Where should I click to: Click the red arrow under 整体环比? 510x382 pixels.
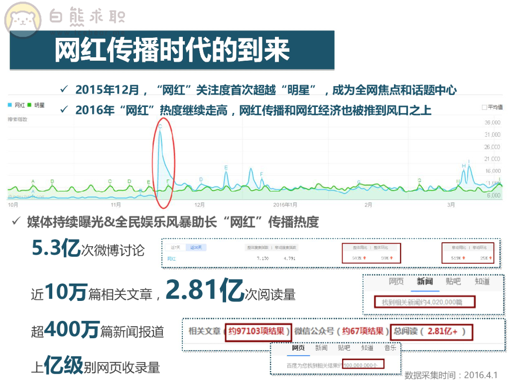(x=391, y=258)
